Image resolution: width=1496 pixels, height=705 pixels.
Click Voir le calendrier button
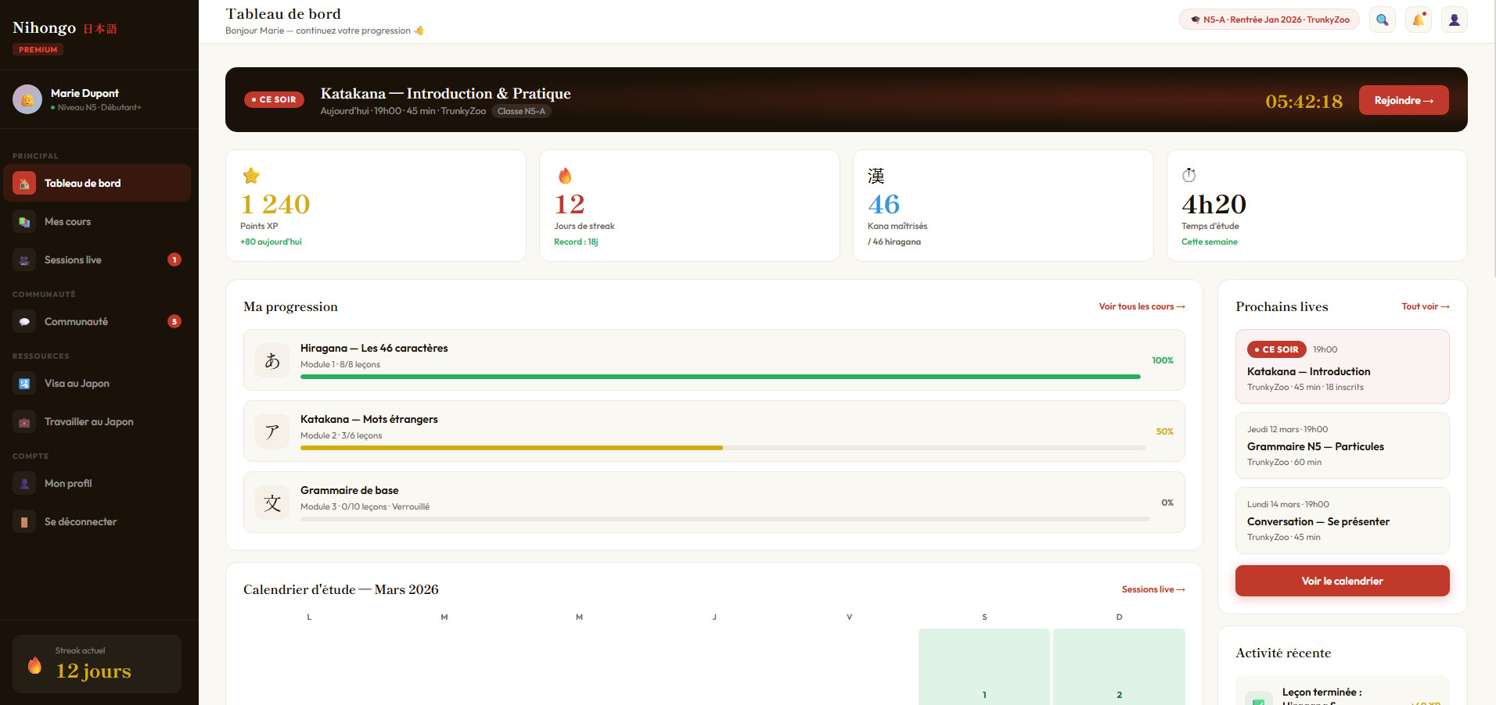click(1342, 581)
